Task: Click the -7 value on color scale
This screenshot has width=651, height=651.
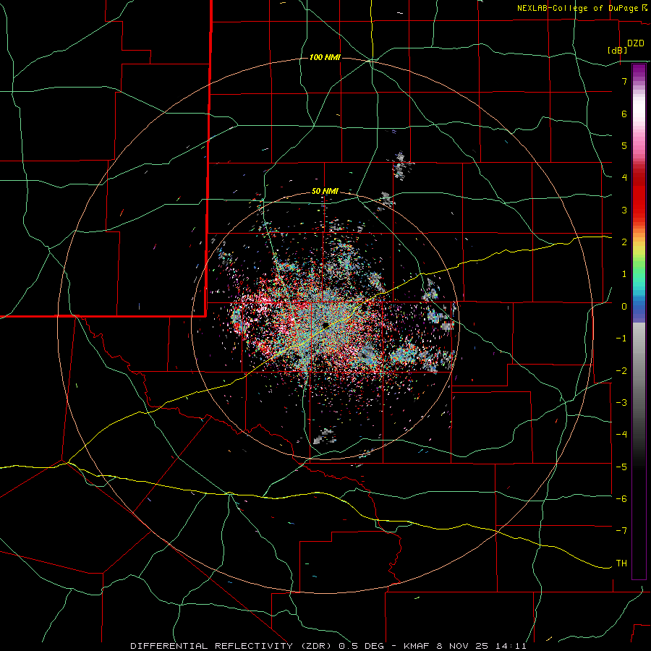Action: (x=621, y=531)
